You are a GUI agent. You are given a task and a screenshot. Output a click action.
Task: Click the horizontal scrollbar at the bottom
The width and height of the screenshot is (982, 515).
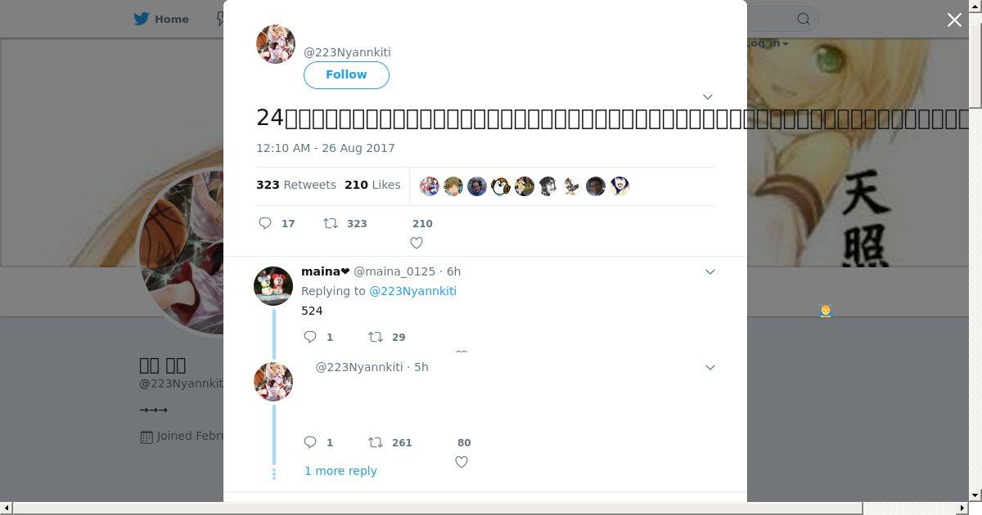437,508
